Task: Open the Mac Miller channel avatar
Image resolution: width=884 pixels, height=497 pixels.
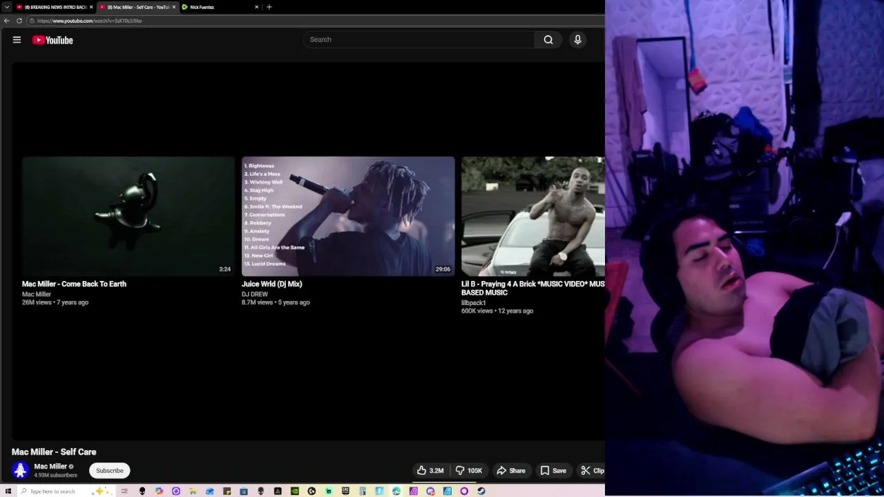Action: pos(20,471)
